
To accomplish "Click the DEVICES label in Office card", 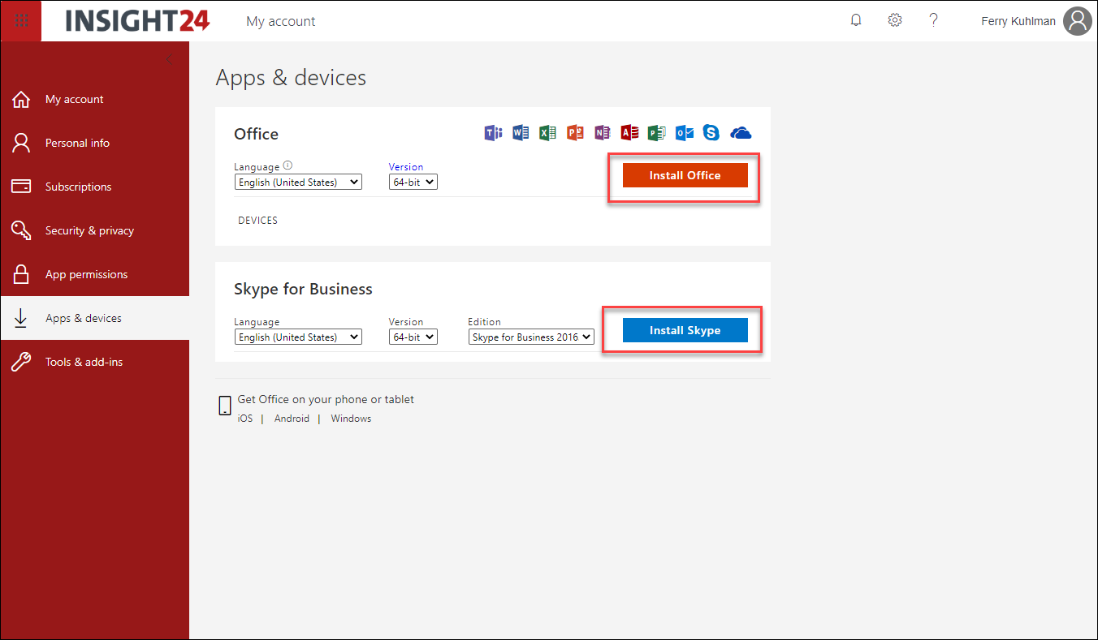I will (x=257, y=221).
